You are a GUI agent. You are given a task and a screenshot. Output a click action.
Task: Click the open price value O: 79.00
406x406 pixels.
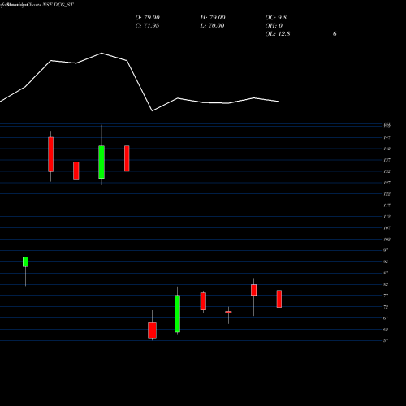coord(147,18)
